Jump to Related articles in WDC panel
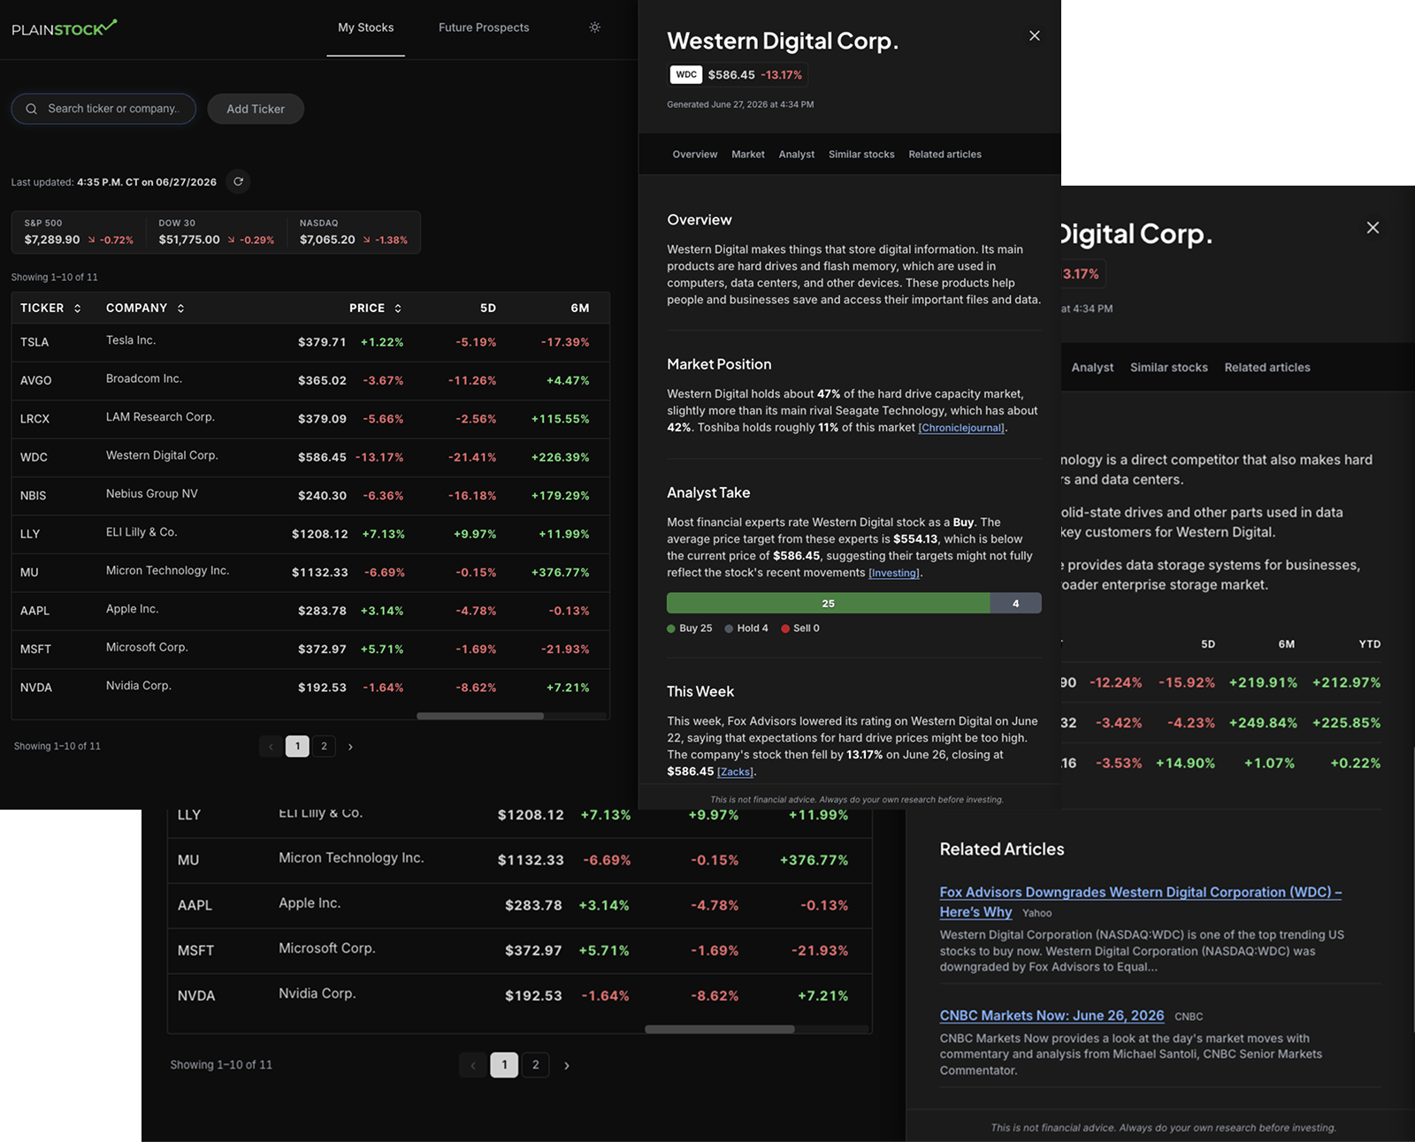The height and width of the screenshot is (1142, 1415). coord(945,154)
